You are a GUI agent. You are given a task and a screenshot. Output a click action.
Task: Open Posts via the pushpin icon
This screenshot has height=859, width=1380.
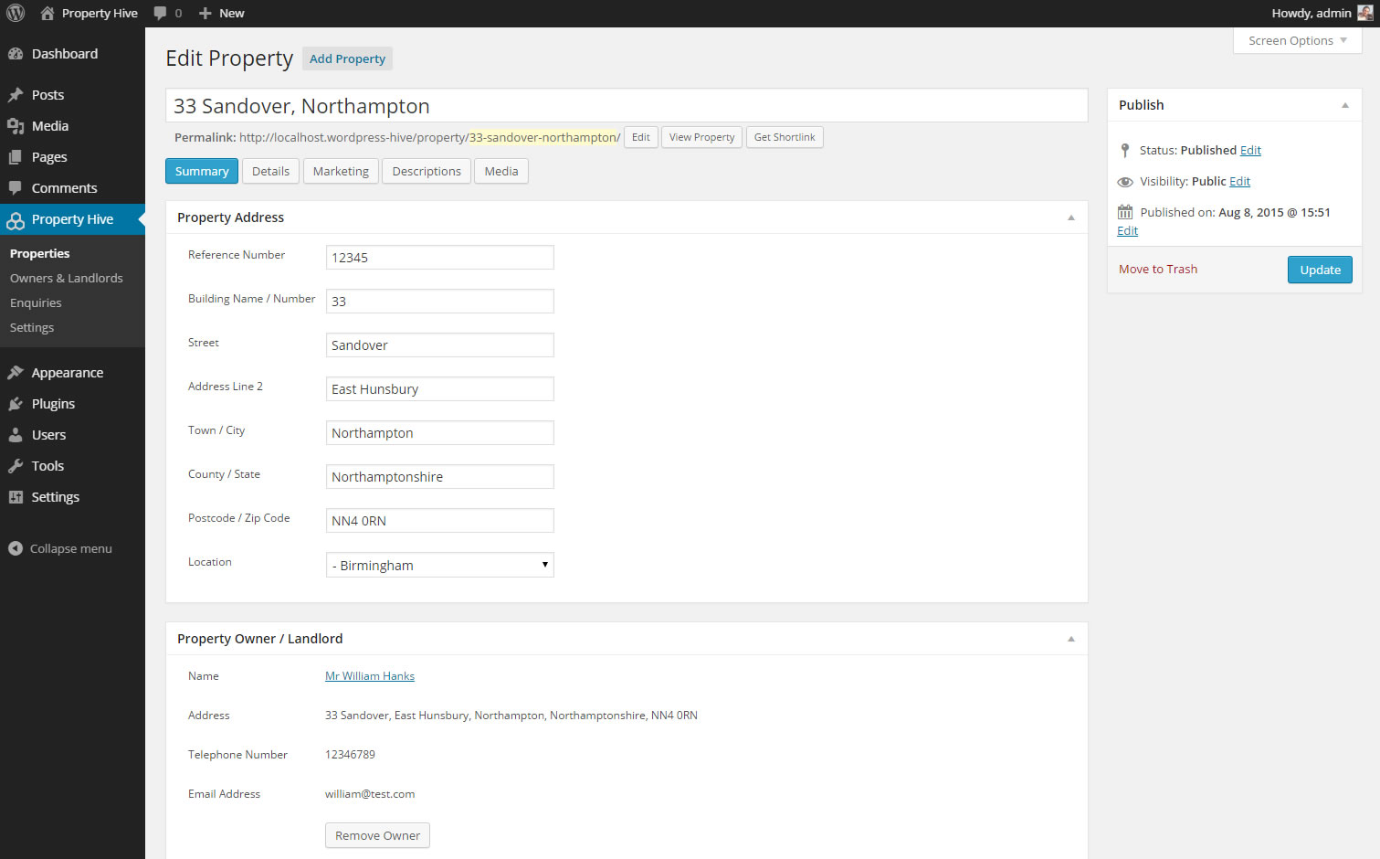pos(16,95)
